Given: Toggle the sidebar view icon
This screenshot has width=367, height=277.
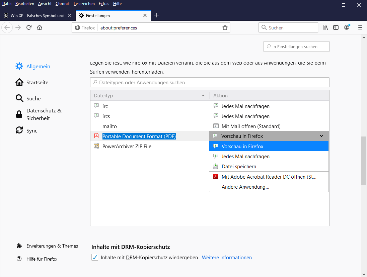Looking at the screenshot, I should tap(336, 27).
